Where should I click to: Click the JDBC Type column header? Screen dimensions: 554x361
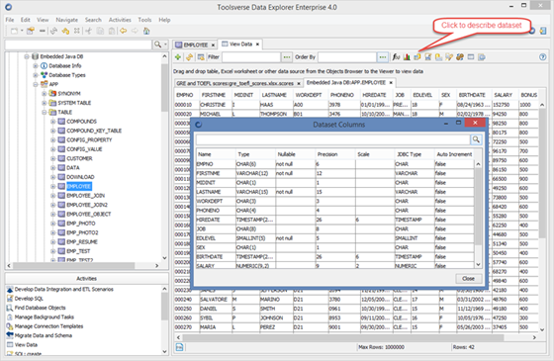tap(410, 154)
